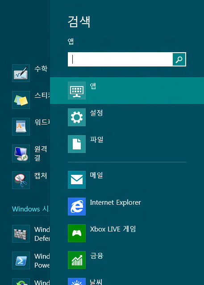The height and width of the screenshot is (285, 204).
Task: Launch the 캡처 snipping tool scissors icon
Action: 21,180
